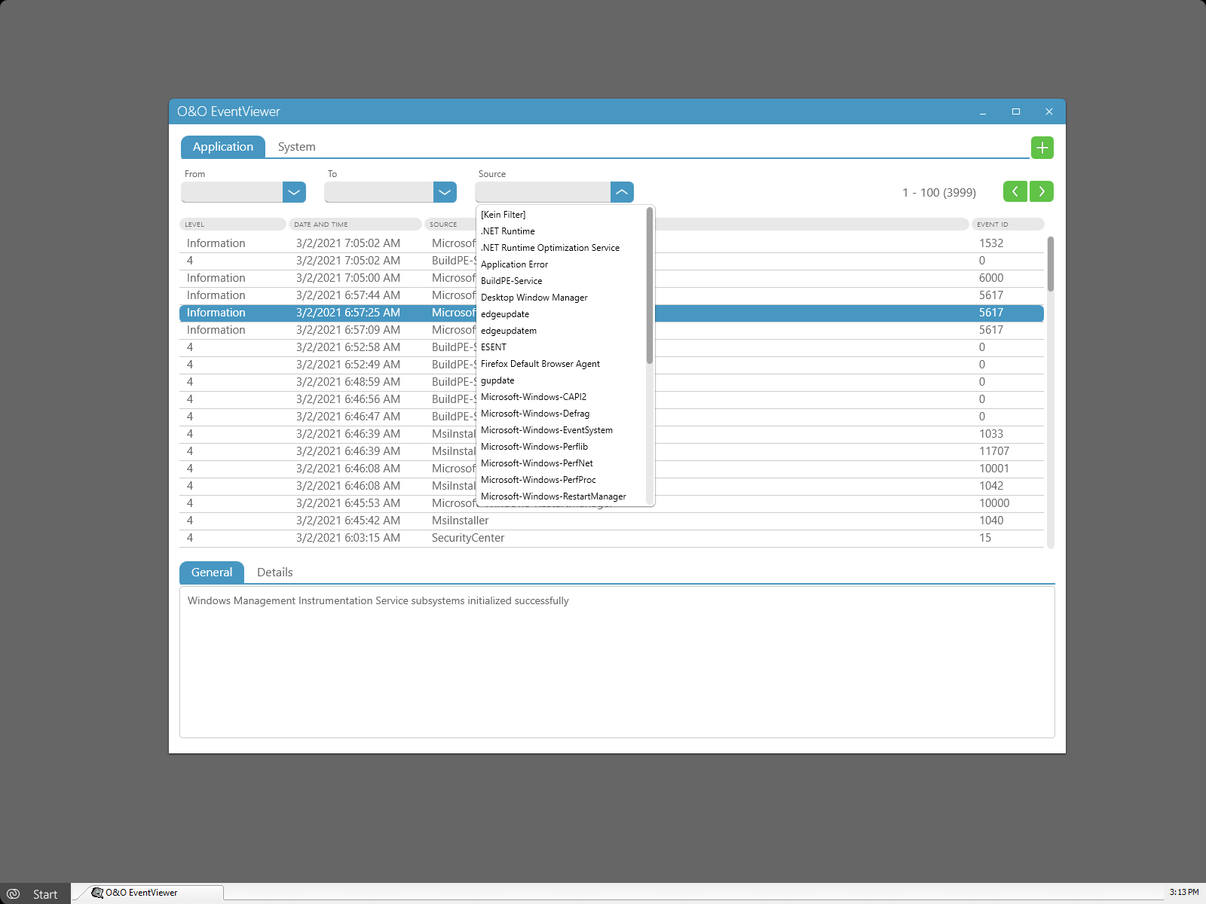Maximize the O&O EventViewer window
Screen dimensions: 1206x904
coord(1016,111)
